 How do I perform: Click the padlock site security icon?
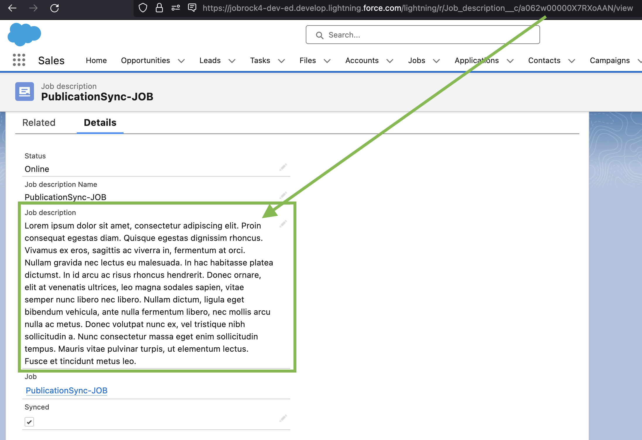point(159,8)
